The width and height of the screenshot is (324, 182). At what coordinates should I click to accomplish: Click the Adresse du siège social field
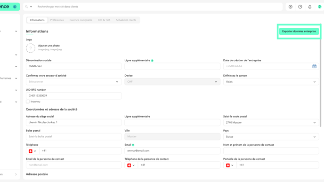(x=74, y=122)
